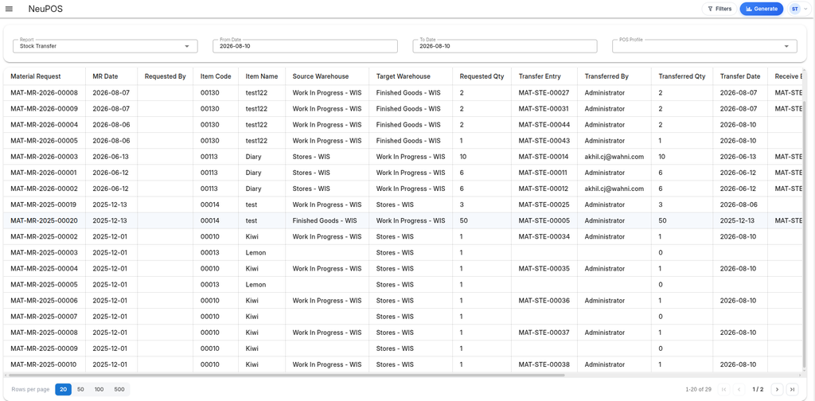
Task: Select cell MAT-MR-2026-00003
Action: tap(45, 157)
